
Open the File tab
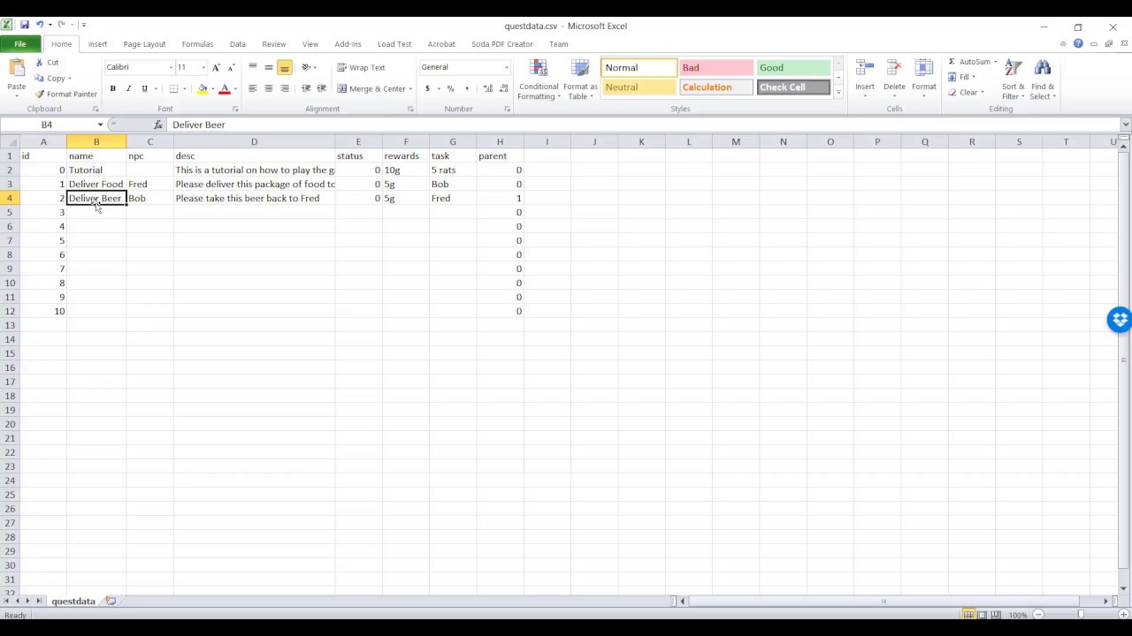(19, 44)
